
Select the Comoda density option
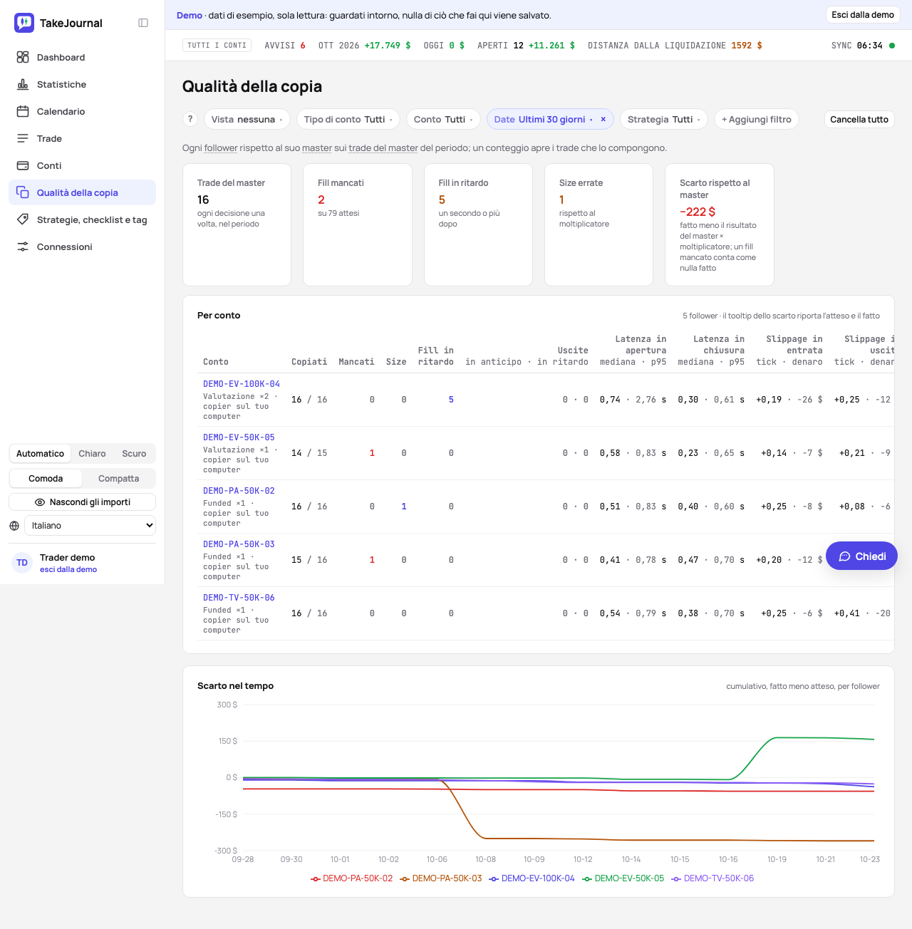pos(46,479)
